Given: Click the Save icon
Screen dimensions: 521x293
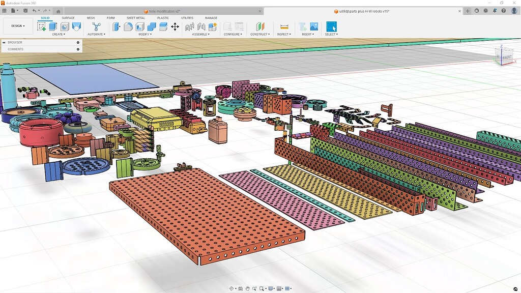Looking at the screenshot, I should 25,11.
